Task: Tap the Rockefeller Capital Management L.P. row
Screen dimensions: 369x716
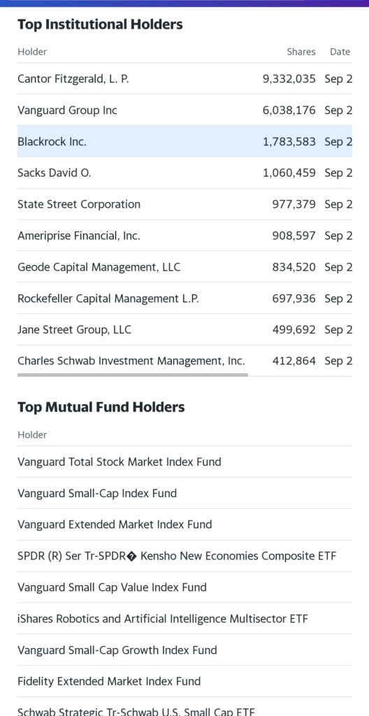Action: 184,299
